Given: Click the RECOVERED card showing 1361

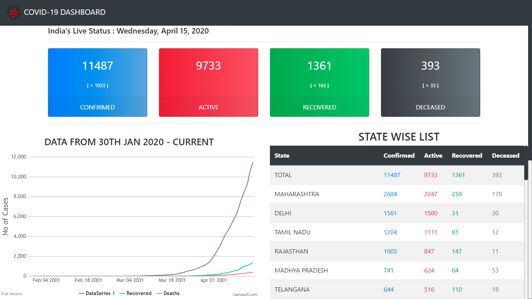Looking at the screenshot, I should (319, 83).
